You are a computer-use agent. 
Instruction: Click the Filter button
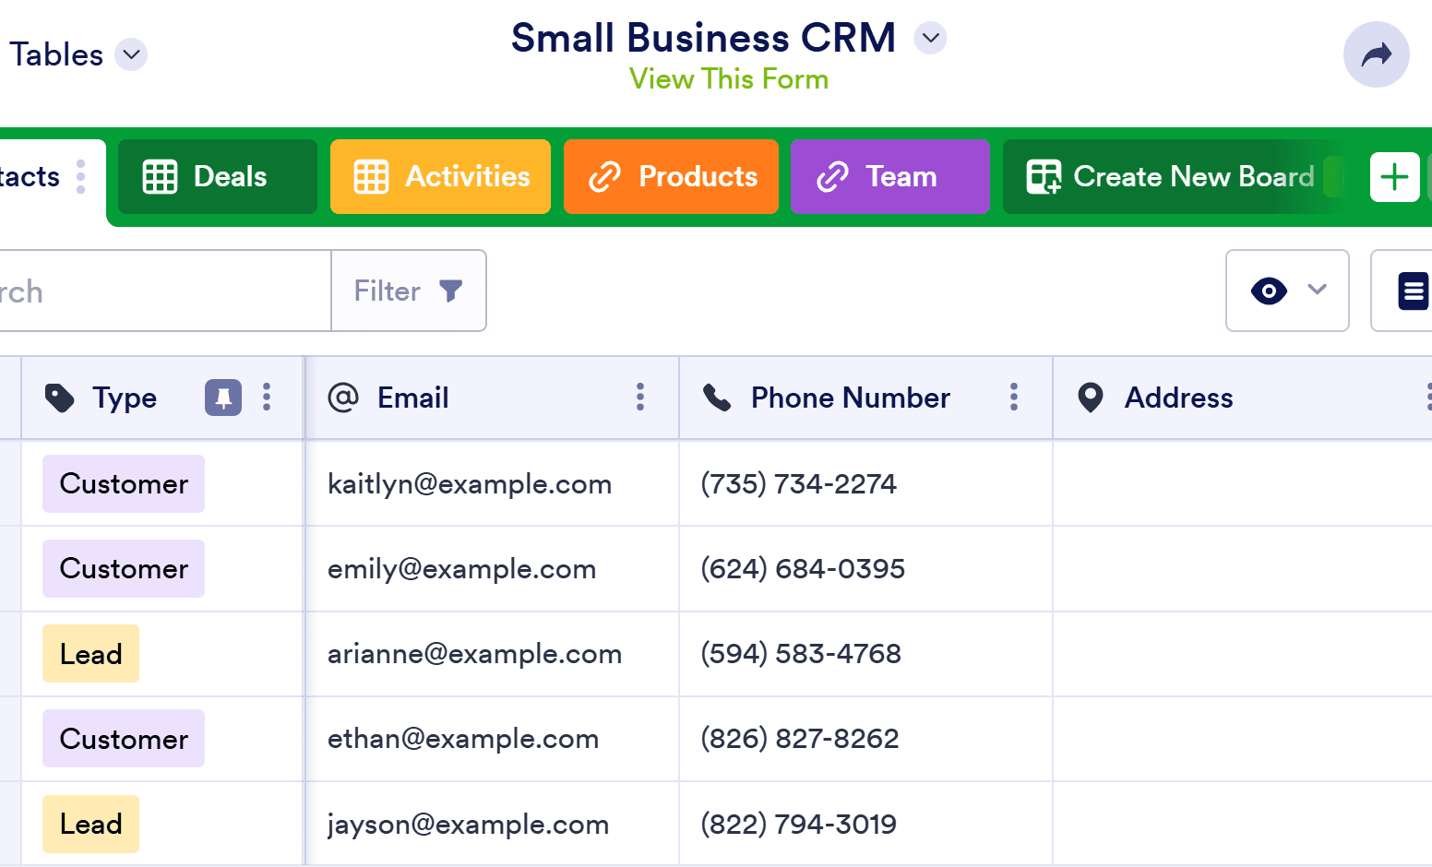click(409, 291)
